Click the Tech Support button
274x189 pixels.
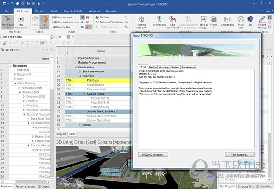240,155
